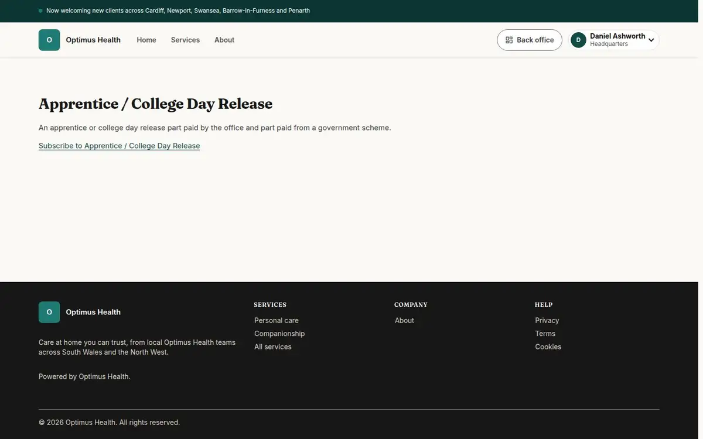Click the Care at home you can trust tagline

coord(137,347)
